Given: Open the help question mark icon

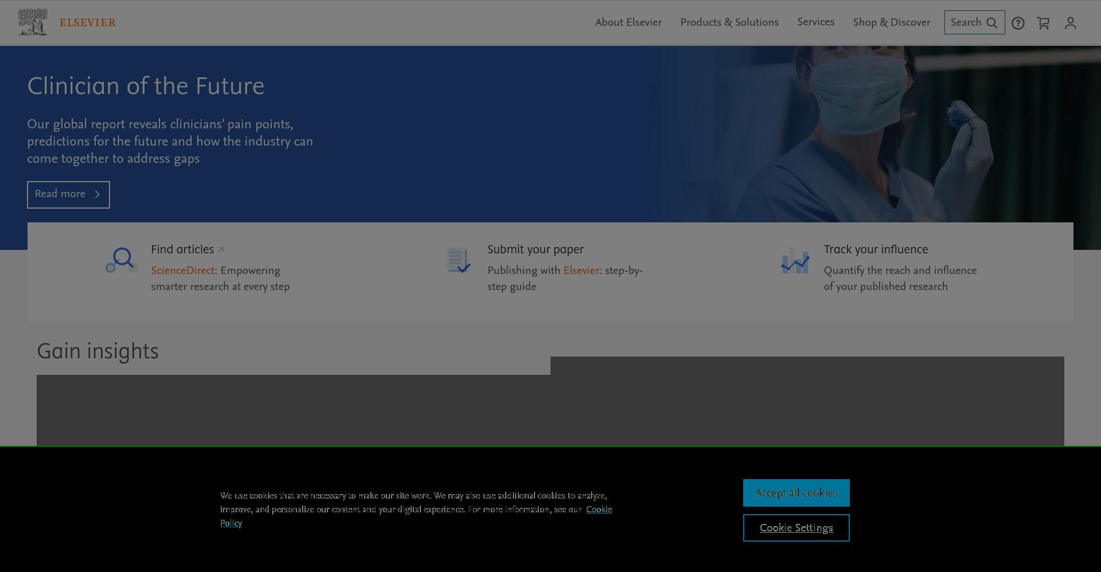Looking at the screenshot, I should 1018,23.
